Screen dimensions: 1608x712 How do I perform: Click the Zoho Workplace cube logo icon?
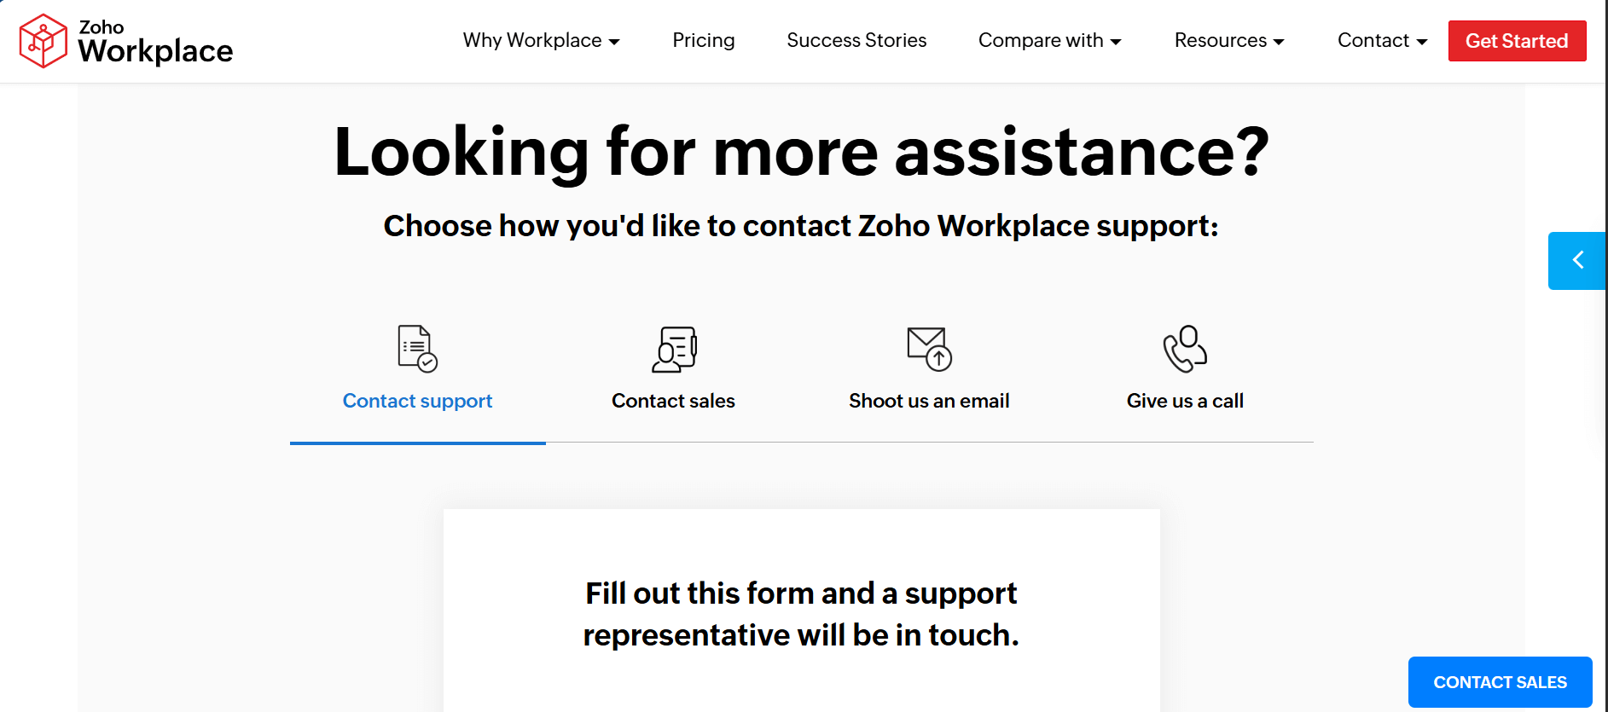tap(43, 41)
